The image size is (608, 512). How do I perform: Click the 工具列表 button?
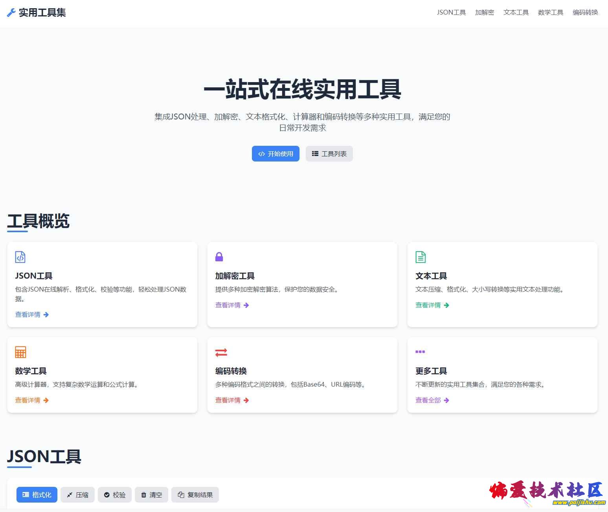click(x=329, y=154)
